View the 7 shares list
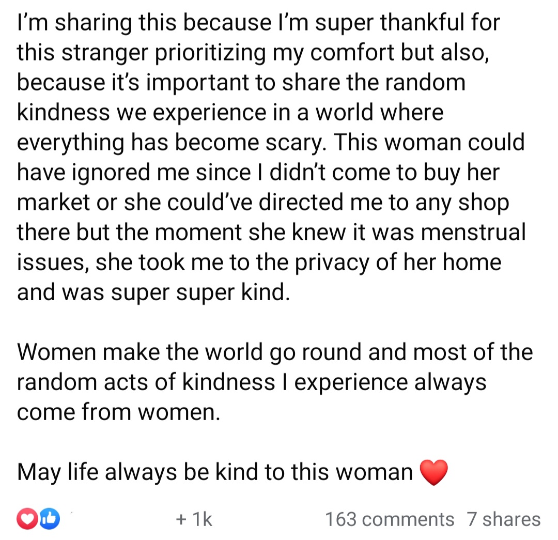This screenshot has height=540, width=558. point(504,519)
